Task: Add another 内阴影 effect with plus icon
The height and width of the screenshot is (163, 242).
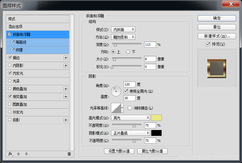Action: (x=66, y=65)
